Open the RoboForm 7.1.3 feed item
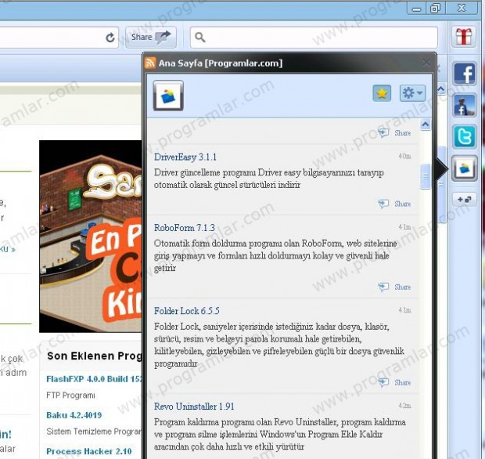 pos(185,228)
